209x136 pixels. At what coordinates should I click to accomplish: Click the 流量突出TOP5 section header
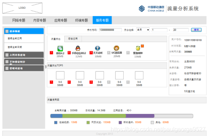pyautogui.click(x=107, y=66)
